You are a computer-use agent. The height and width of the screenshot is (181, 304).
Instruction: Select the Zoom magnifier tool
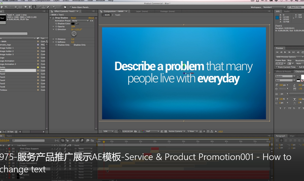pyautogui.click(x=6, y=7)
